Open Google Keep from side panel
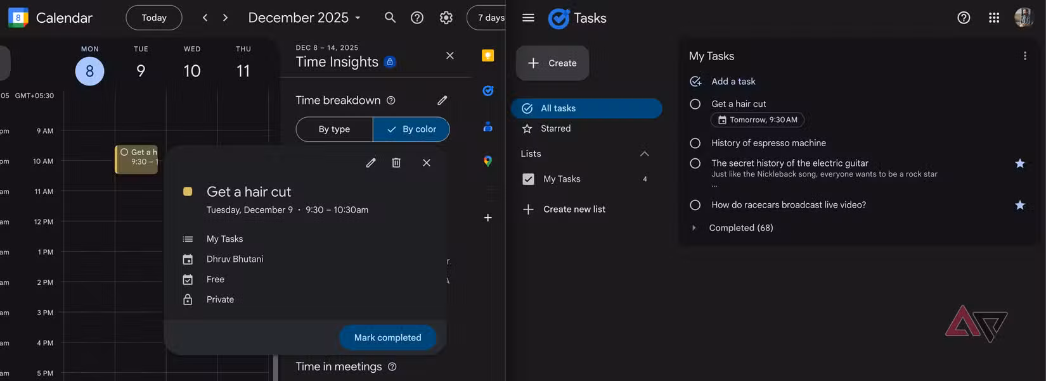The height and width of the screenshot is (381, 1046). coord(487,56)
